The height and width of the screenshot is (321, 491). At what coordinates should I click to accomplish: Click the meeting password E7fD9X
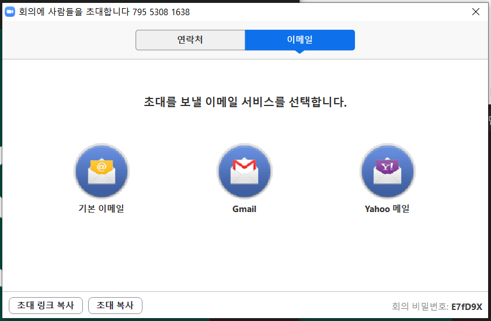(466, 306)
